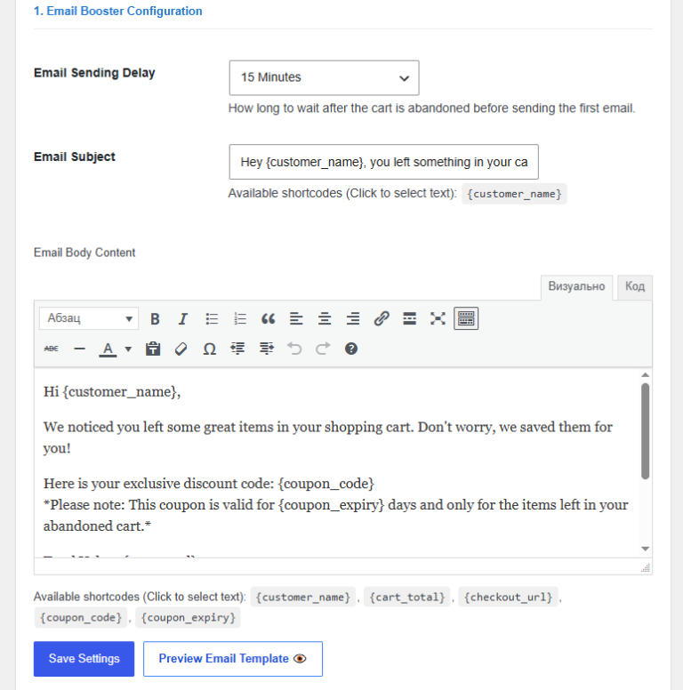
Task: Click editor scrollbar up arrow
Action: (645, 375)
